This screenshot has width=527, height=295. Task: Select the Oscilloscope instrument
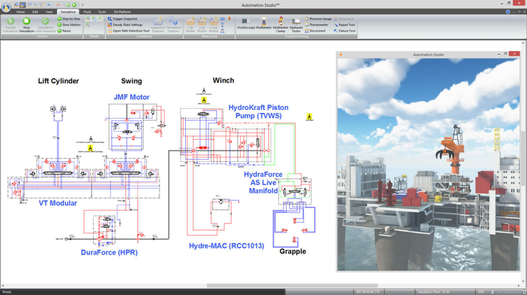click(246, 24)
